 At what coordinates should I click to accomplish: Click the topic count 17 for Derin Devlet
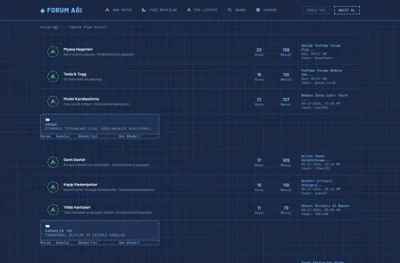point(259,160)
